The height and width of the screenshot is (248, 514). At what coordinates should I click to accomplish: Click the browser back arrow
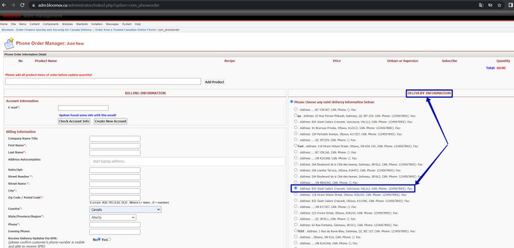coord(4,5)
